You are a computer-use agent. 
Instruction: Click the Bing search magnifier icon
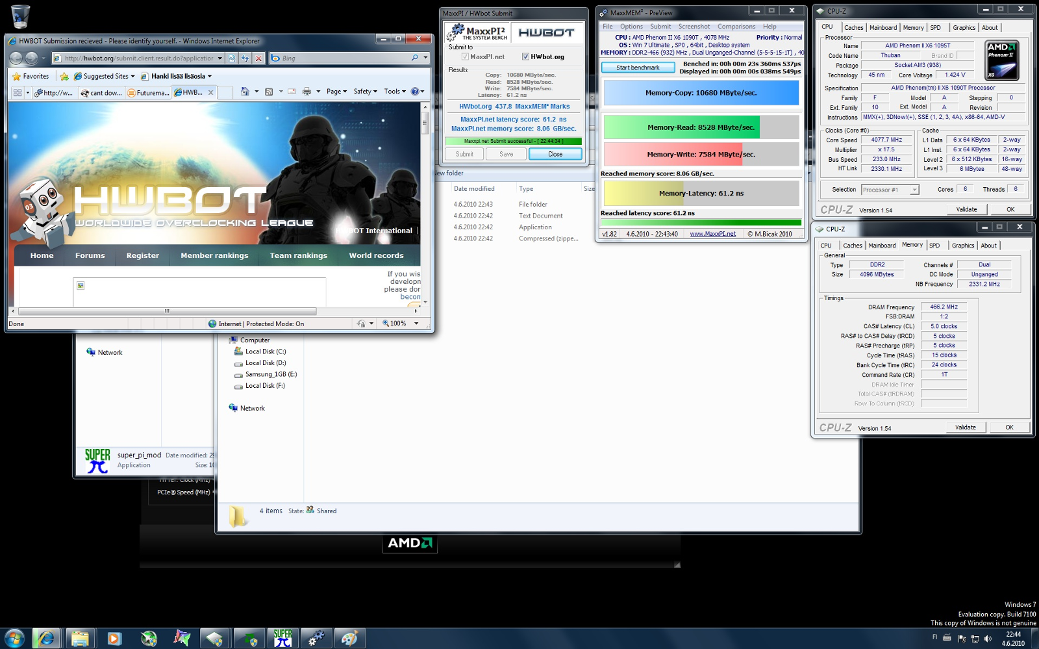[415, 58]
